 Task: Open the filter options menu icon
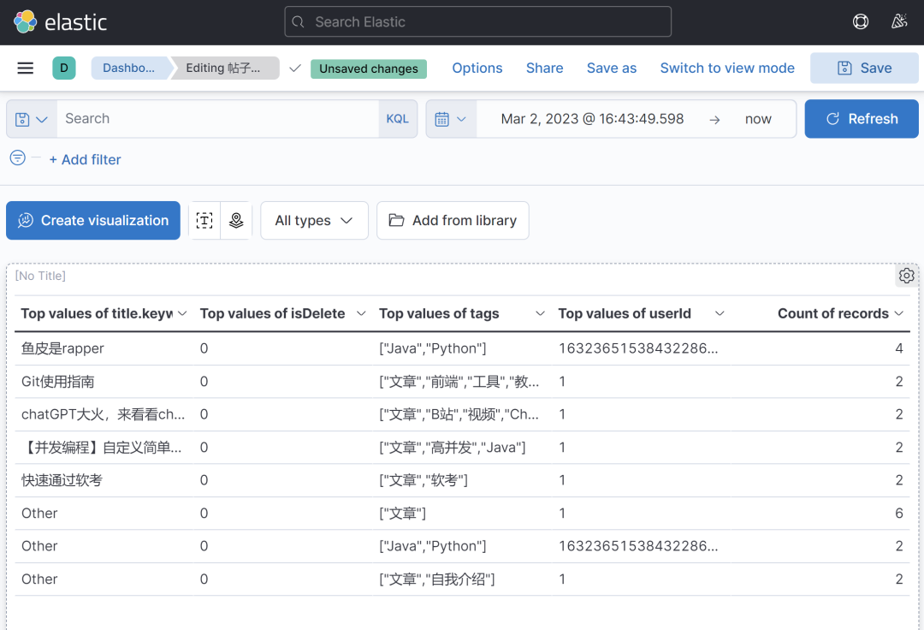(x=17, y=158)
